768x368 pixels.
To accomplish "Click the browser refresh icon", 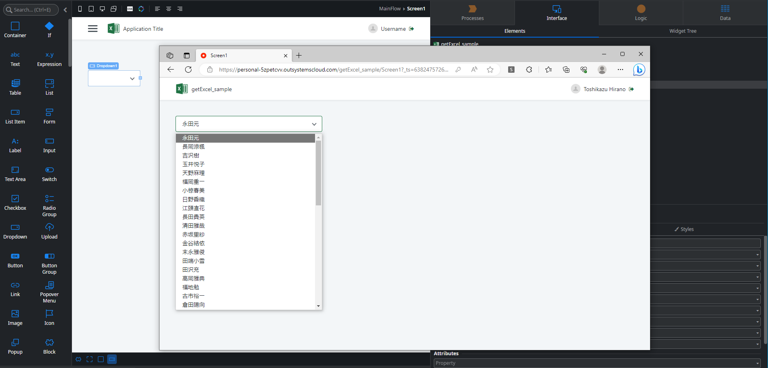I will tap(188, 70).
